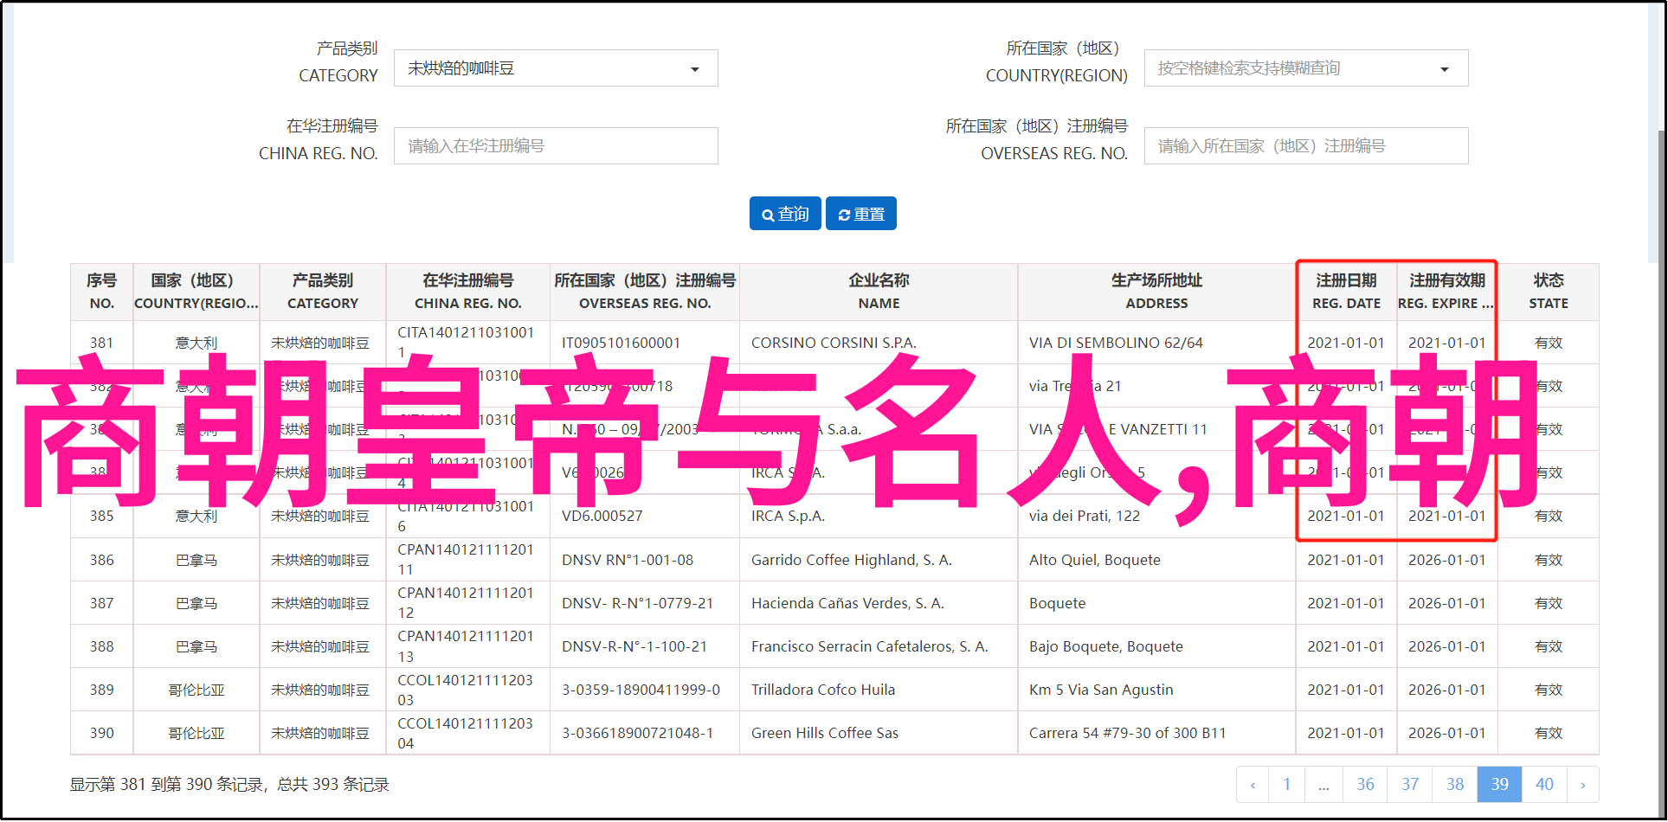The height and width of the screenshot is (822, 1668).
Task: Select row number 386 cell
Action: 101,560
